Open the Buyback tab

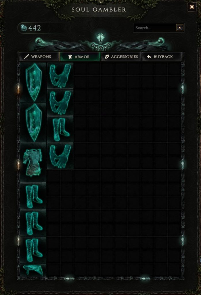click(162, 57)
